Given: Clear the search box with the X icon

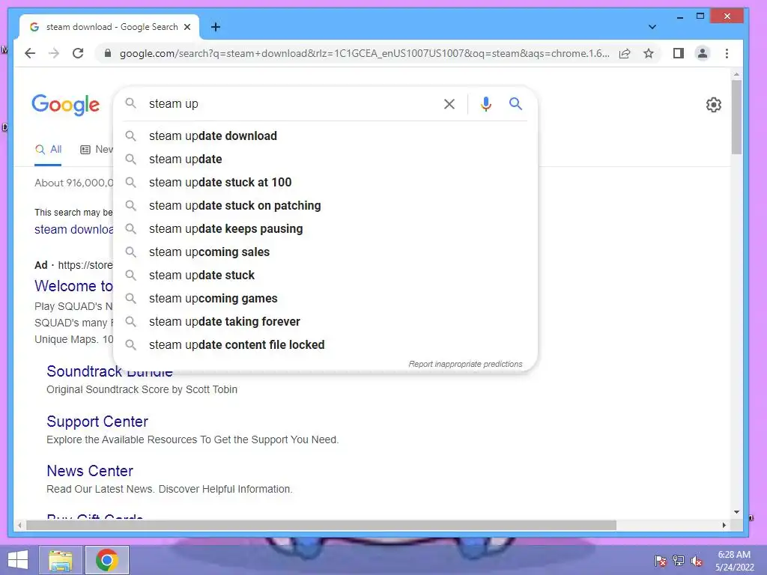Looking at the screenshot, I should coord(449,103).
